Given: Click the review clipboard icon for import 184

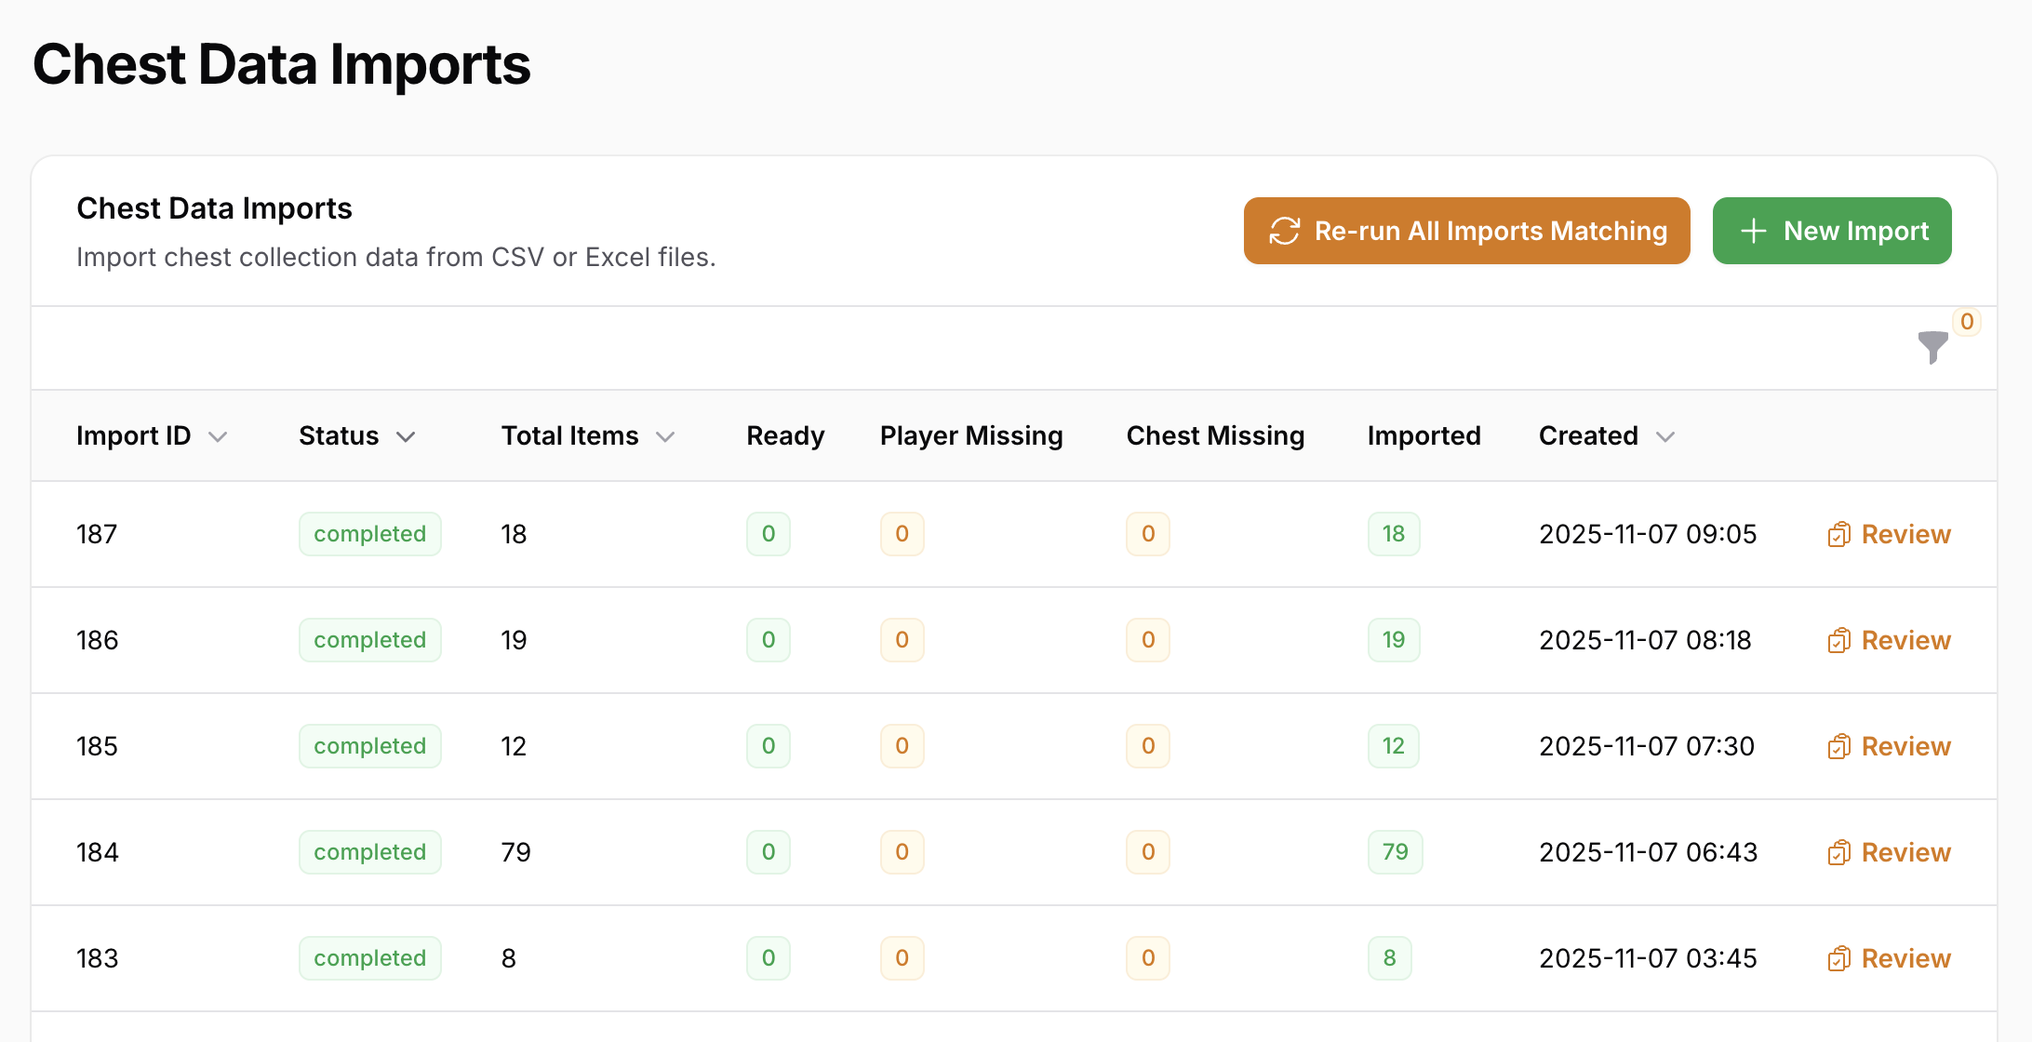Looking at the screenshot, I should coord(1838,853).
